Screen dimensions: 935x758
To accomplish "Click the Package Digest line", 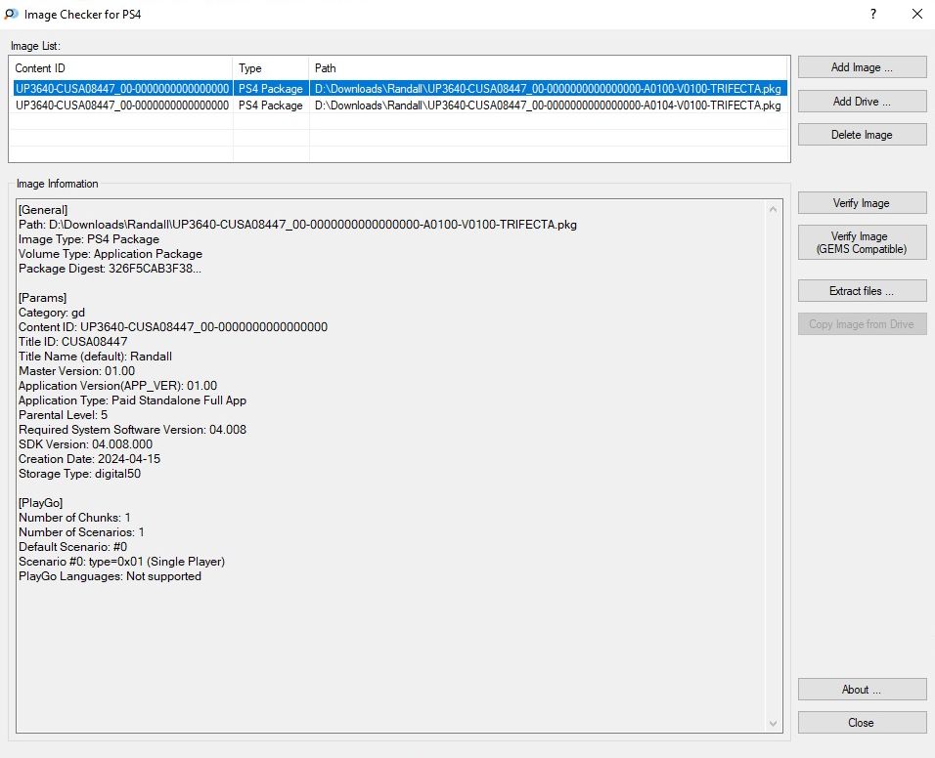I will pos(110,269).
